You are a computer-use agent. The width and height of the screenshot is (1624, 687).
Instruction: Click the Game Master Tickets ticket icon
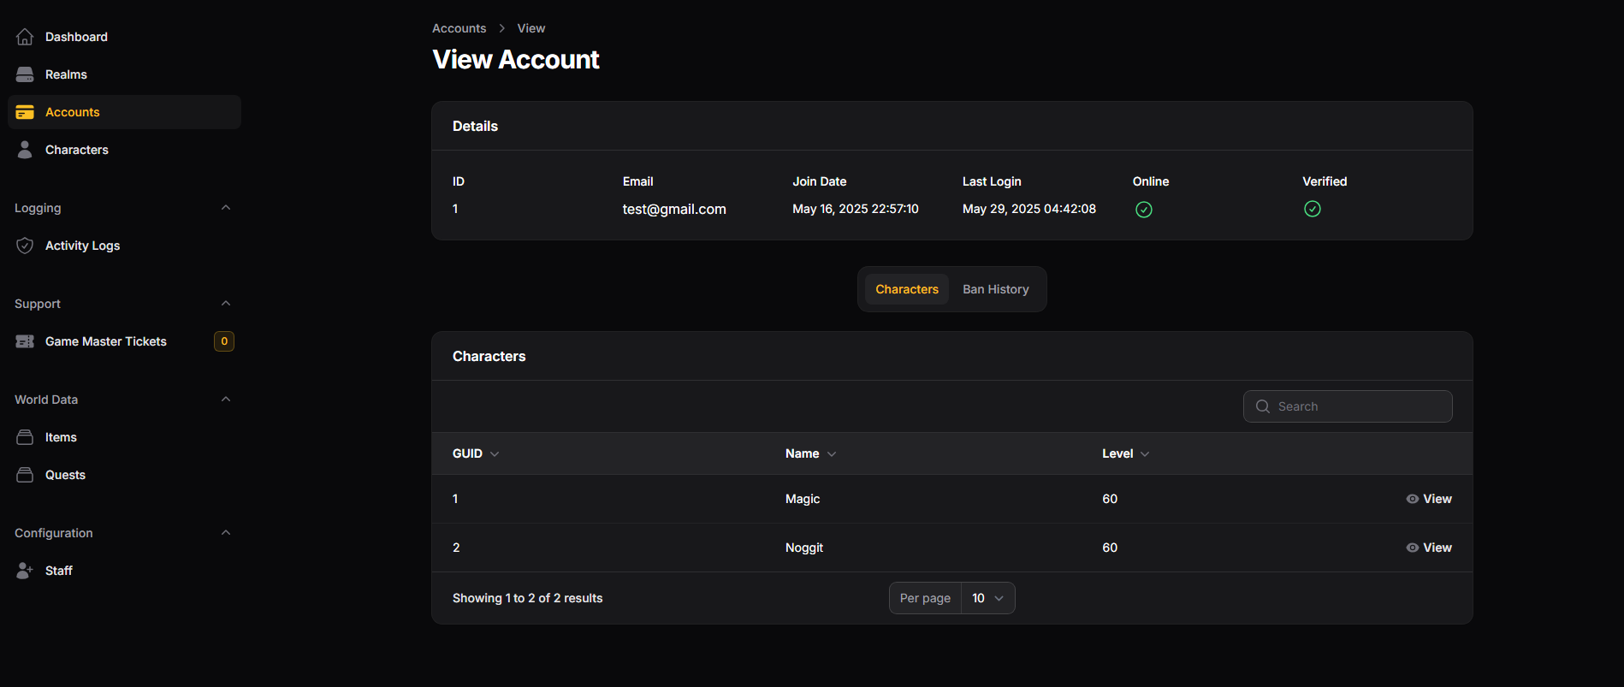point(25,341)
